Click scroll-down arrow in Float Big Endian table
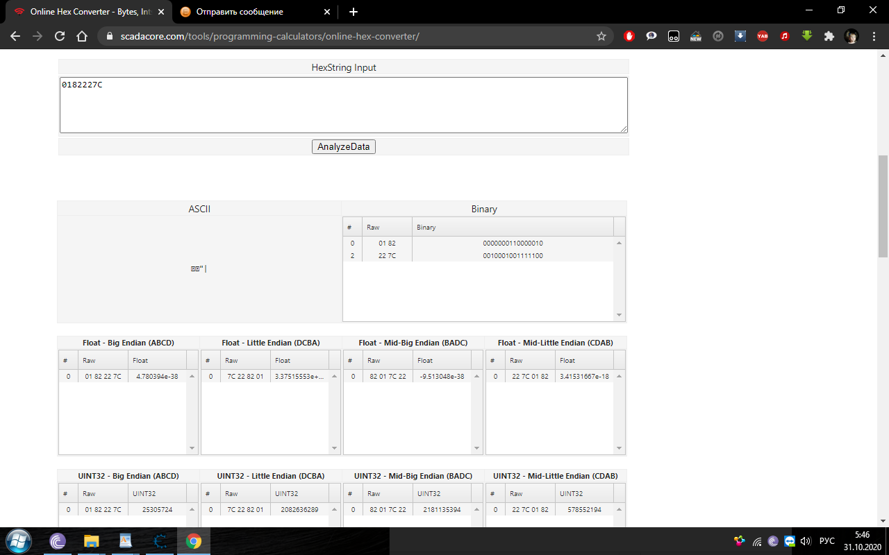Screen dimensions: 889x555 point(192,448)
